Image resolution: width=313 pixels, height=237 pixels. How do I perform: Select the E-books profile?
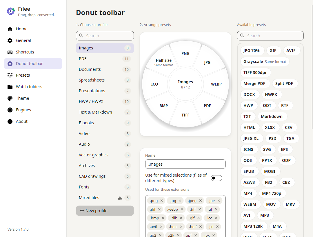coord(105,123)
